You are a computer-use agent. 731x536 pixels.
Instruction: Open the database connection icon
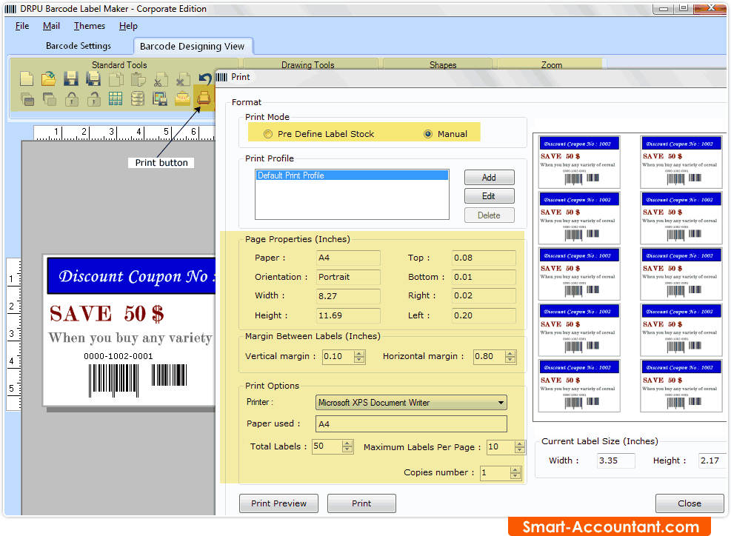(x=137, y=98)
